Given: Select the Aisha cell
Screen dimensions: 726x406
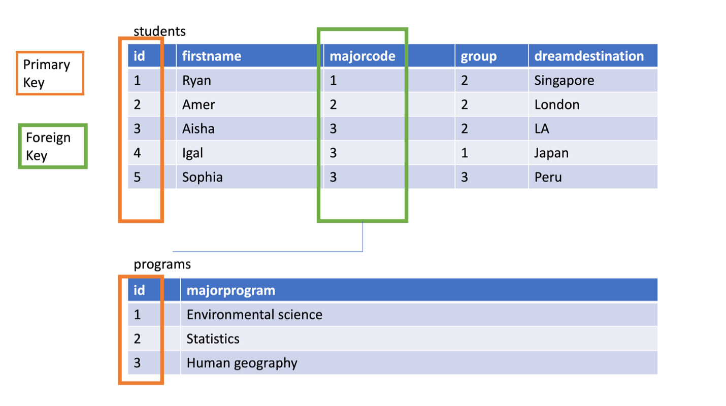Looking at the screenshot, I should tap(250, 129).
